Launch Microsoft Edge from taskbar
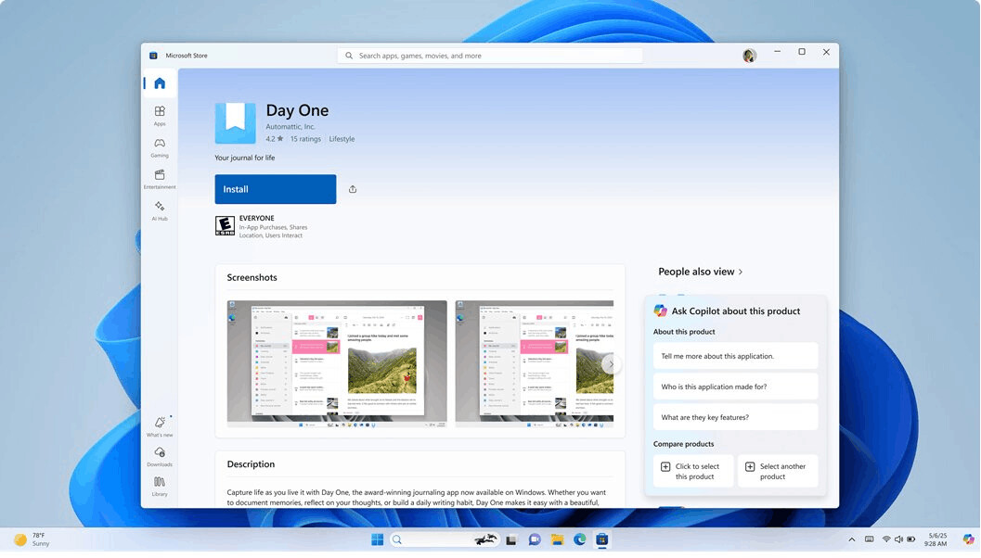 pyautogui.click(x=579, y=539)
